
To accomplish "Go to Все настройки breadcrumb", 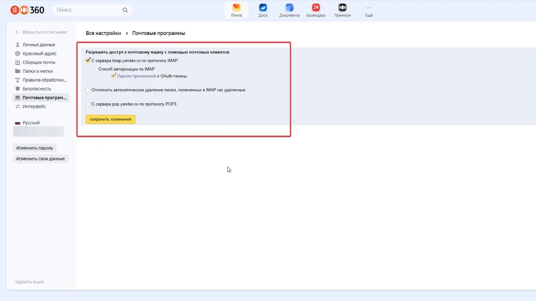I will click(103, 33).
